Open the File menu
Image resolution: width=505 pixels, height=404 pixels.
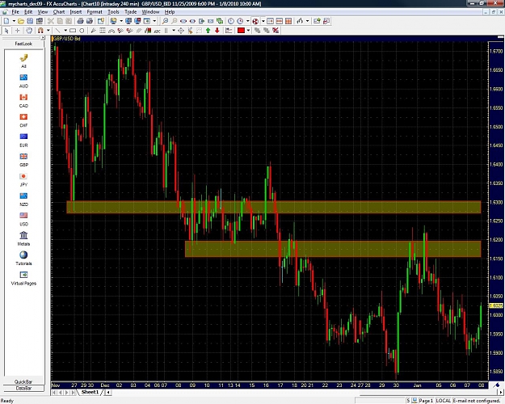click(15, 12)
